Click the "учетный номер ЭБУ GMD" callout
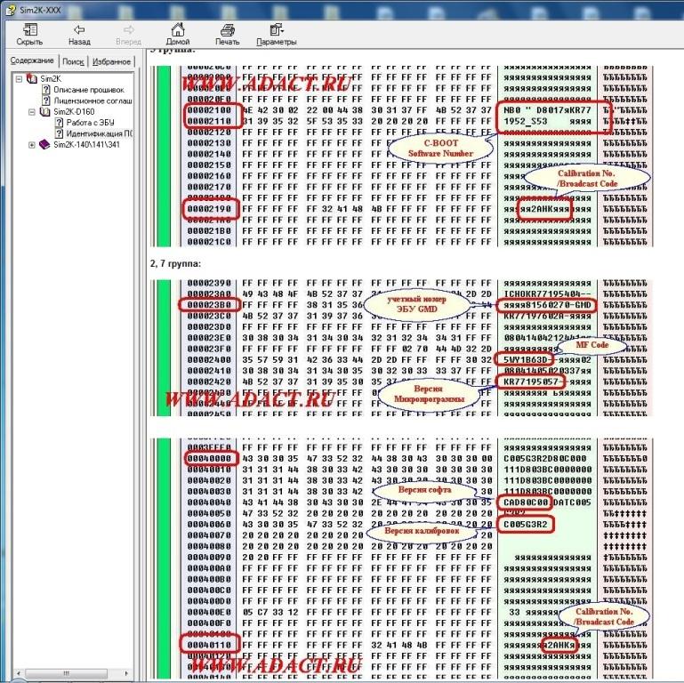The height and width of the screenshot is (683, 684). (416, 304)
